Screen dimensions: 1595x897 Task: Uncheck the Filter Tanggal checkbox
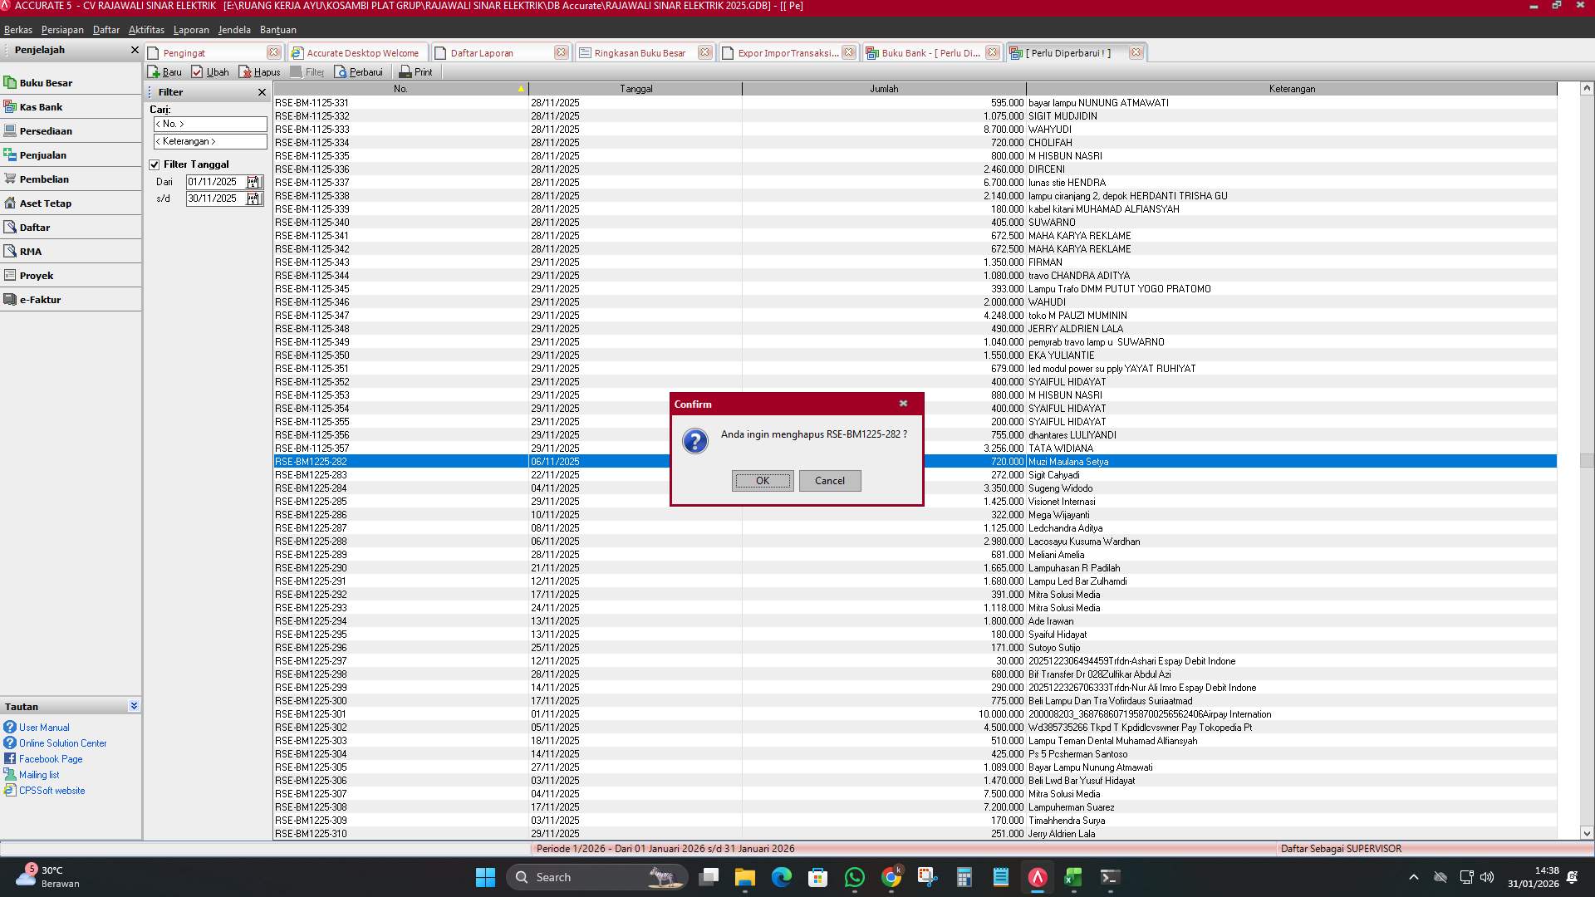coord(155,164)
